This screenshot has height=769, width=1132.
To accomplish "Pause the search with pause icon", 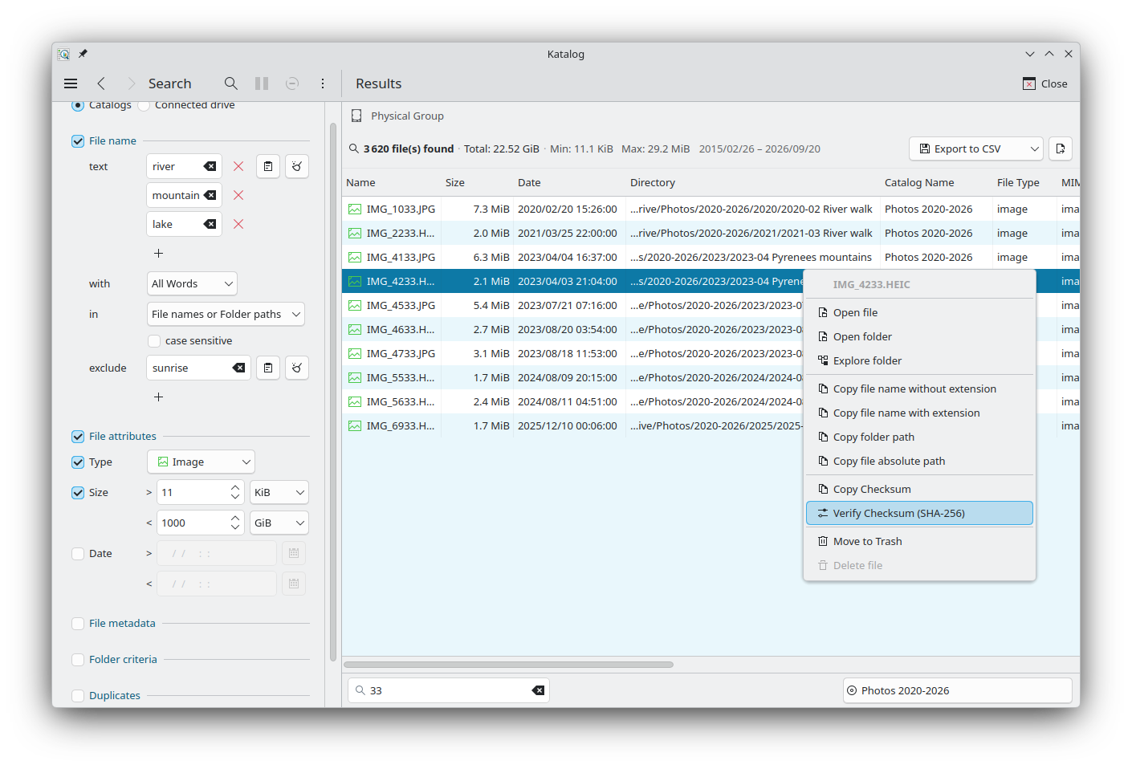I will tap(262, 83).
